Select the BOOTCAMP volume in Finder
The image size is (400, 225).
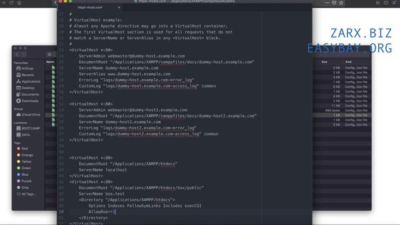28,128
